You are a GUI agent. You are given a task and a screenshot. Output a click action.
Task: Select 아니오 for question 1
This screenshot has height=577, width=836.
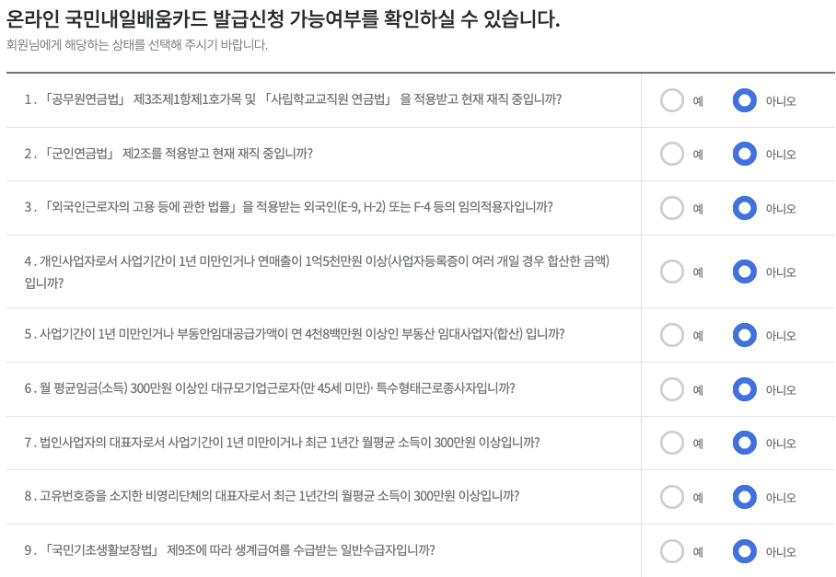[745, 101]
